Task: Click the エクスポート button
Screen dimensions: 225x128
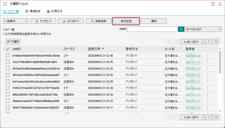Action: pyautogui.click(x=71, y=21)
